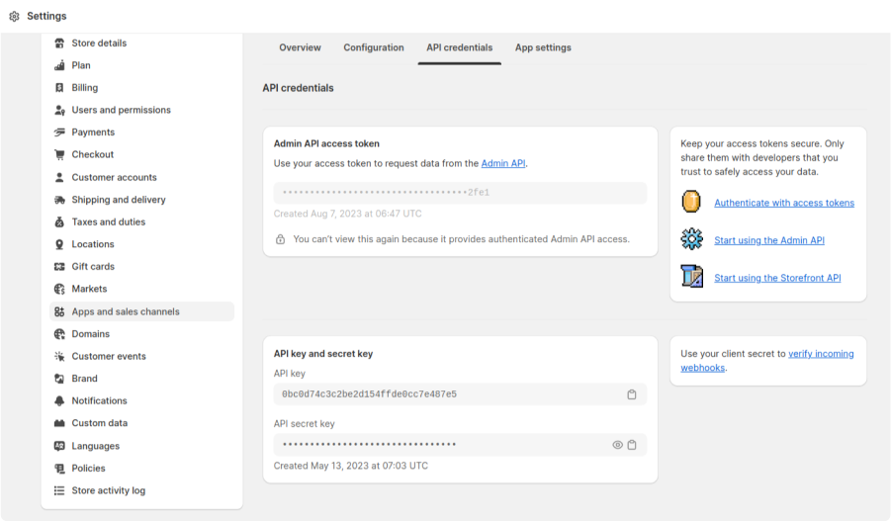Click the Custom data icon

click(59, 423)
